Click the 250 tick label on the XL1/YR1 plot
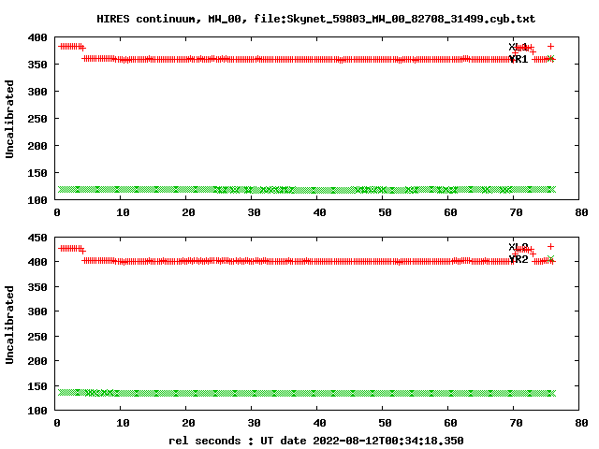 [x=37, y=119]
